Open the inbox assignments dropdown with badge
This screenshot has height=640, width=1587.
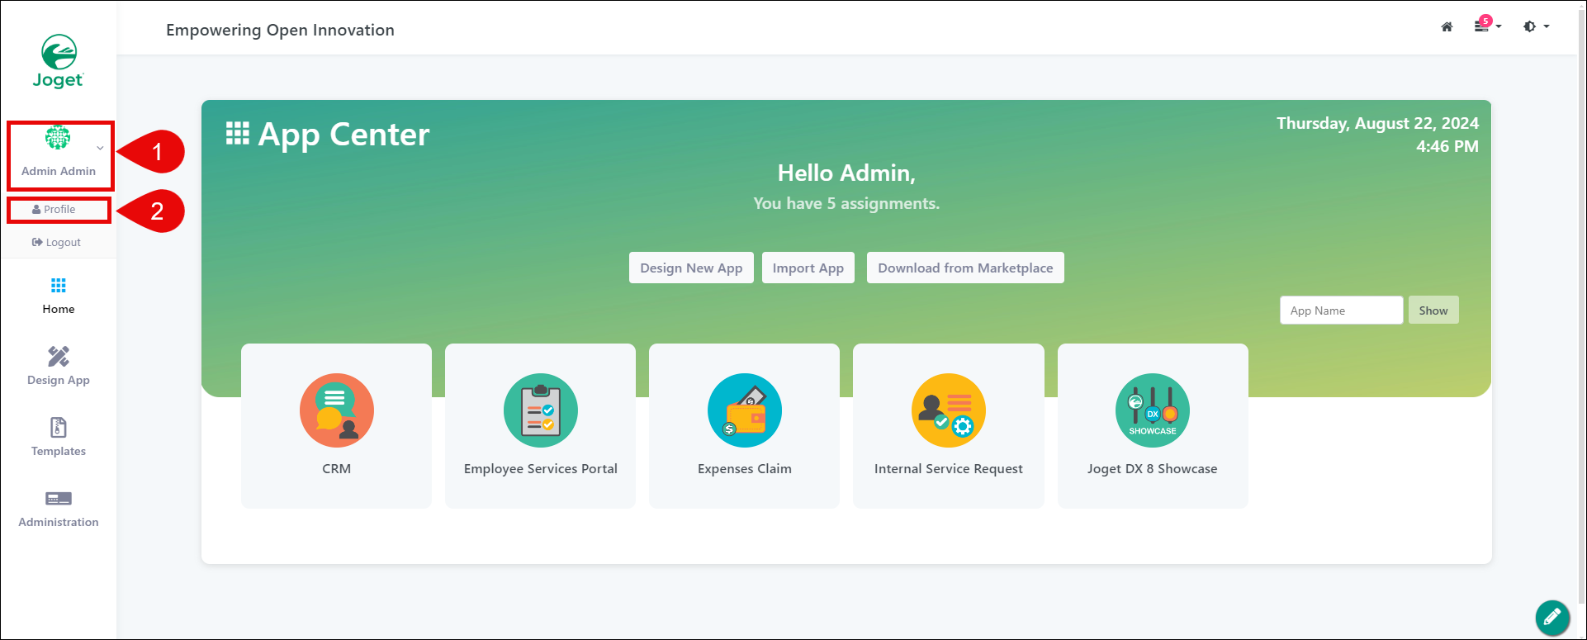(1487, 26)
